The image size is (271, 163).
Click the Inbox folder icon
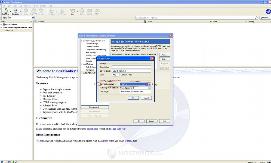tap(7, 30)
